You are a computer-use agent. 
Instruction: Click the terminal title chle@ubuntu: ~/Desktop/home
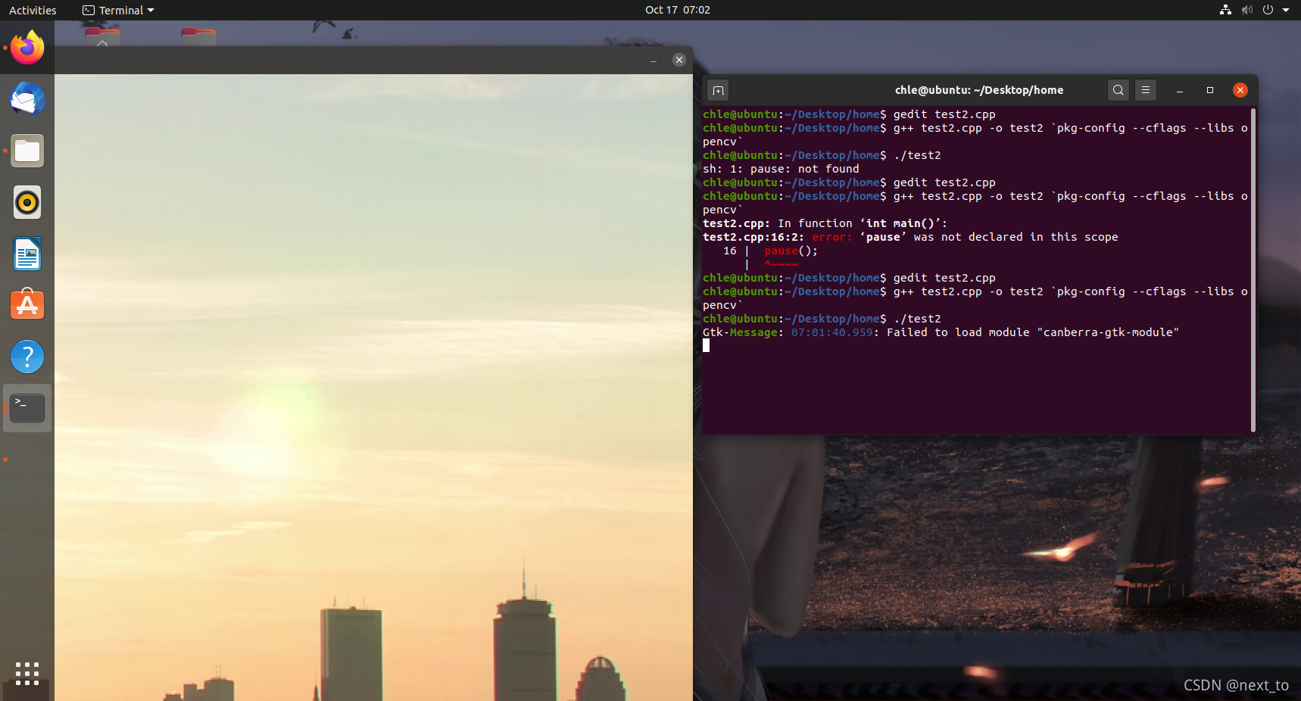(x=979, y=90)
